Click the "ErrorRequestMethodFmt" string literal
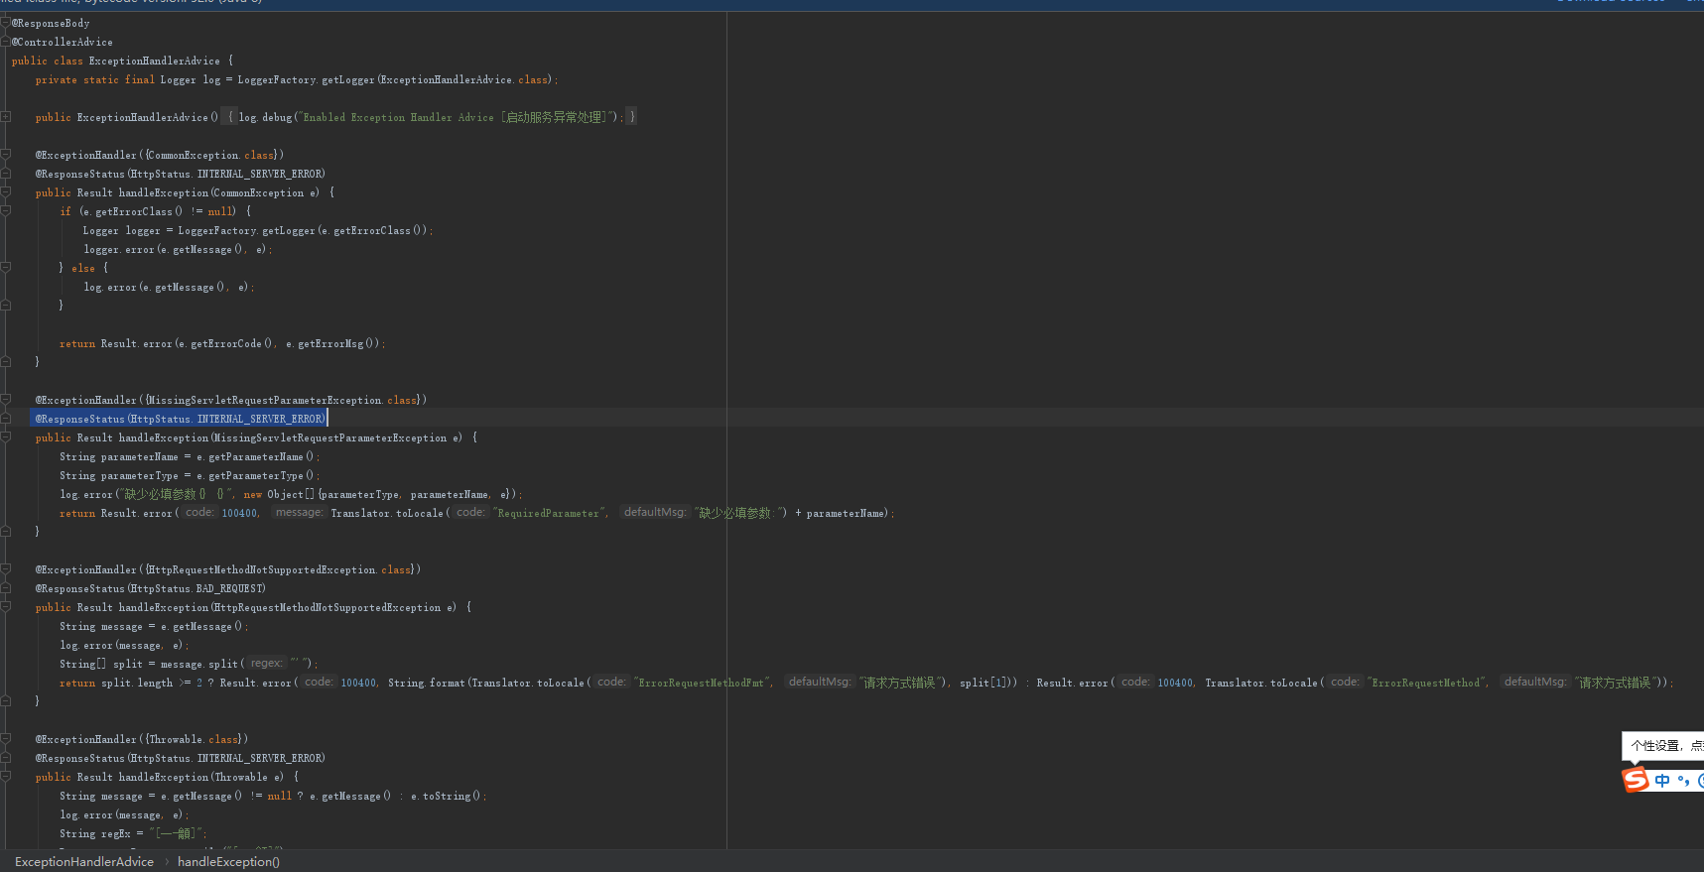The height and width of the screenshot is (872, 1704). pyautogui.click(x=703, y=683)
